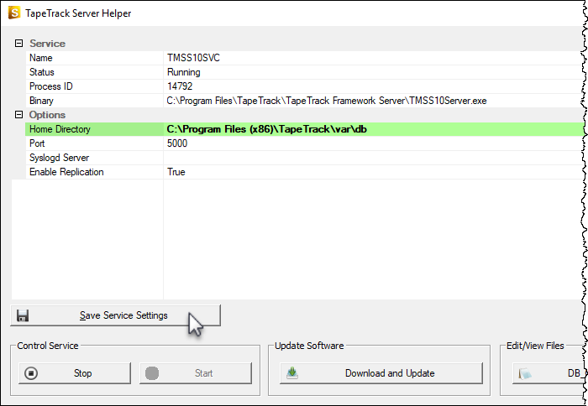This screenshot has width=588, height=406.
Task: Stop the running service
Action: (75, 373)
